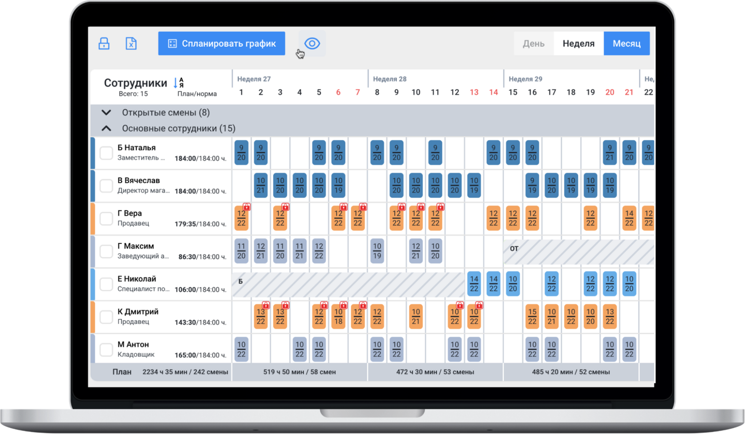745x434 pixels.
Task: Click the lock icon on К Дмитрий's day 13 shift
Action: click(x=479, y=305)
